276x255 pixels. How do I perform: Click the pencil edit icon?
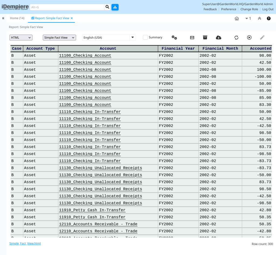[262, 37]
